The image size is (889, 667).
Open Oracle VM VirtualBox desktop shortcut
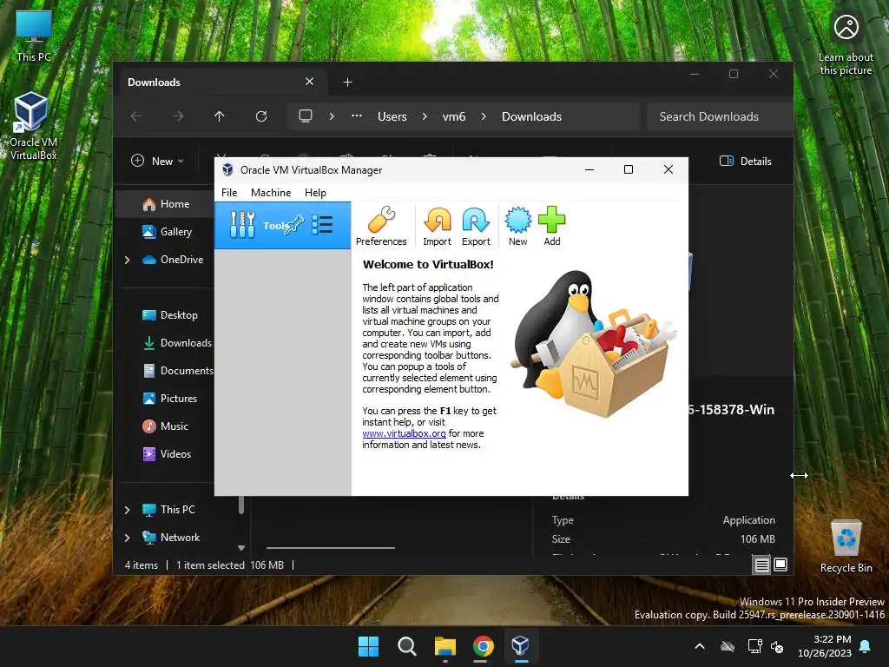point(33,126)
